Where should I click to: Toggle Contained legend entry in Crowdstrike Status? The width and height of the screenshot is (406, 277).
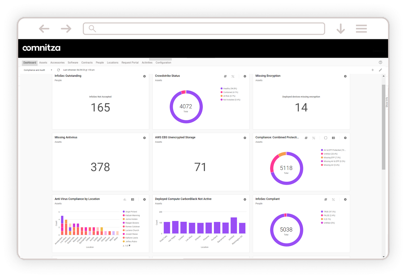229,92
